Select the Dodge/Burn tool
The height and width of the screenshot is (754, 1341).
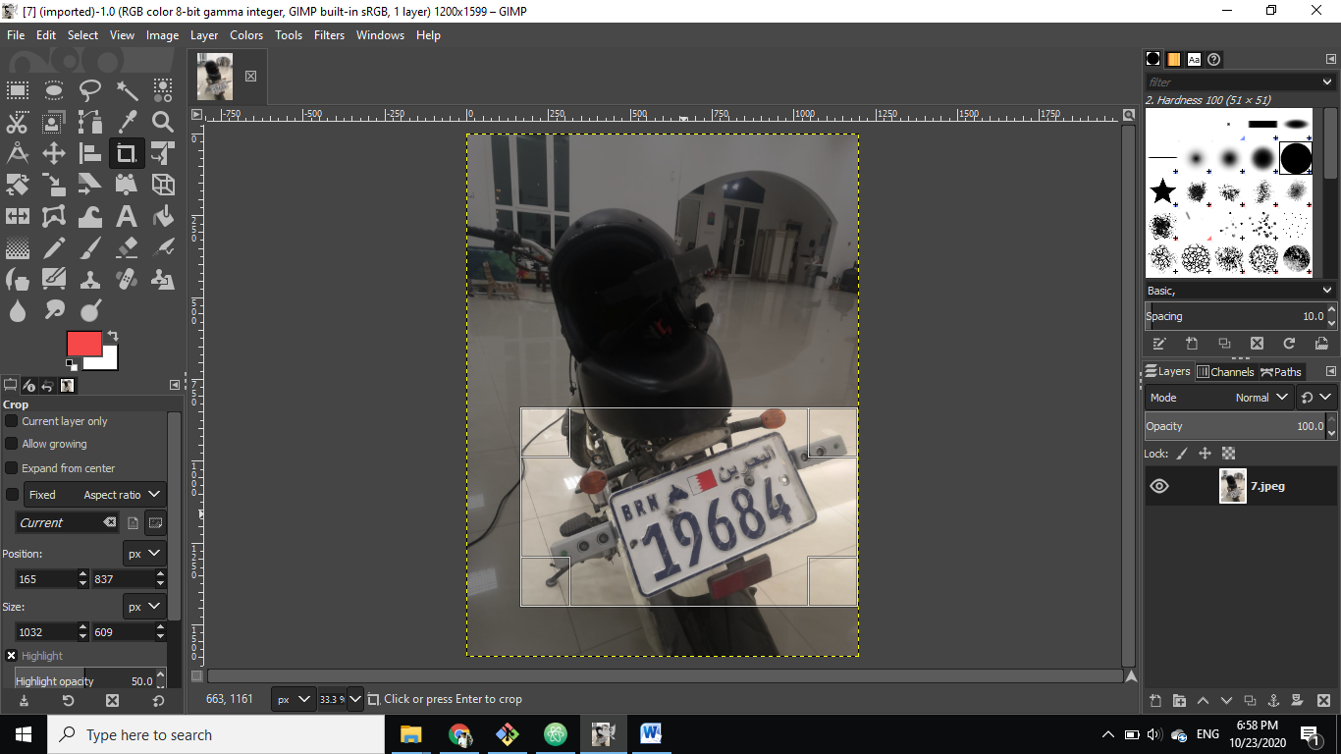(90, 310)
